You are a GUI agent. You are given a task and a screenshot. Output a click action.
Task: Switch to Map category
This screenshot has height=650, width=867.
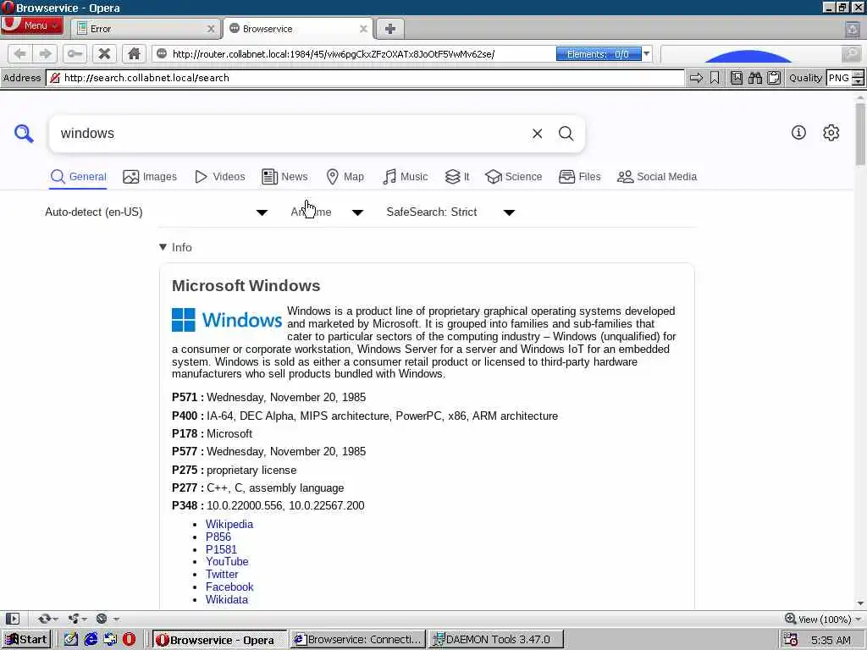345,177
